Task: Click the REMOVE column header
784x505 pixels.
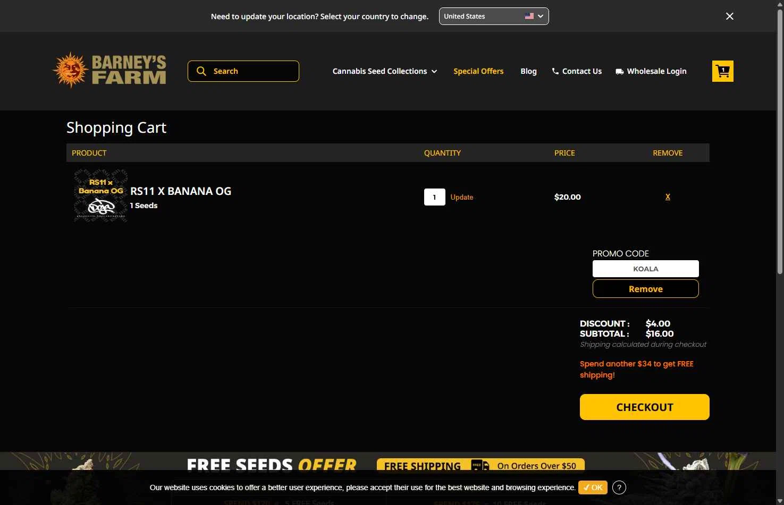Action: [668, 153]
